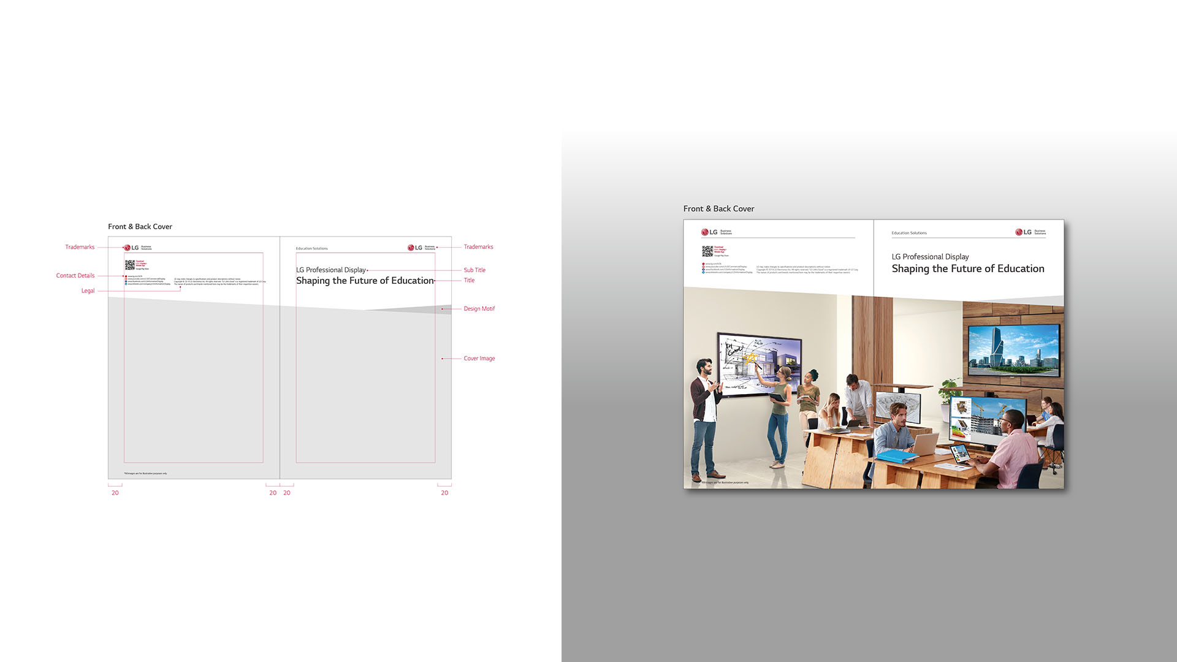The width and height of the screenshot is (1177, 662).
Task: Click the LG logo on photo back cover
Action: pyautogui.click(x=709, y=232)
